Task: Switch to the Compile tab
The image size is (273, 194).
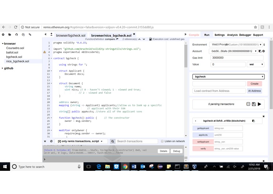Action: point(194,35)
